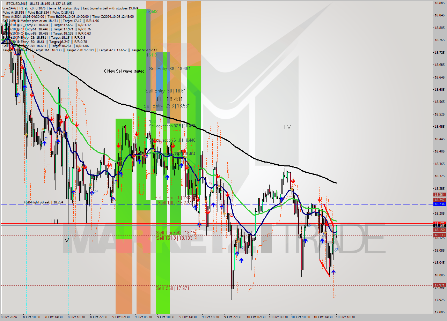Click 'Sell correction 61.8 | 18.448' label
The height and width of the screenshot is (321, 447).
click(x=173, y=140)
